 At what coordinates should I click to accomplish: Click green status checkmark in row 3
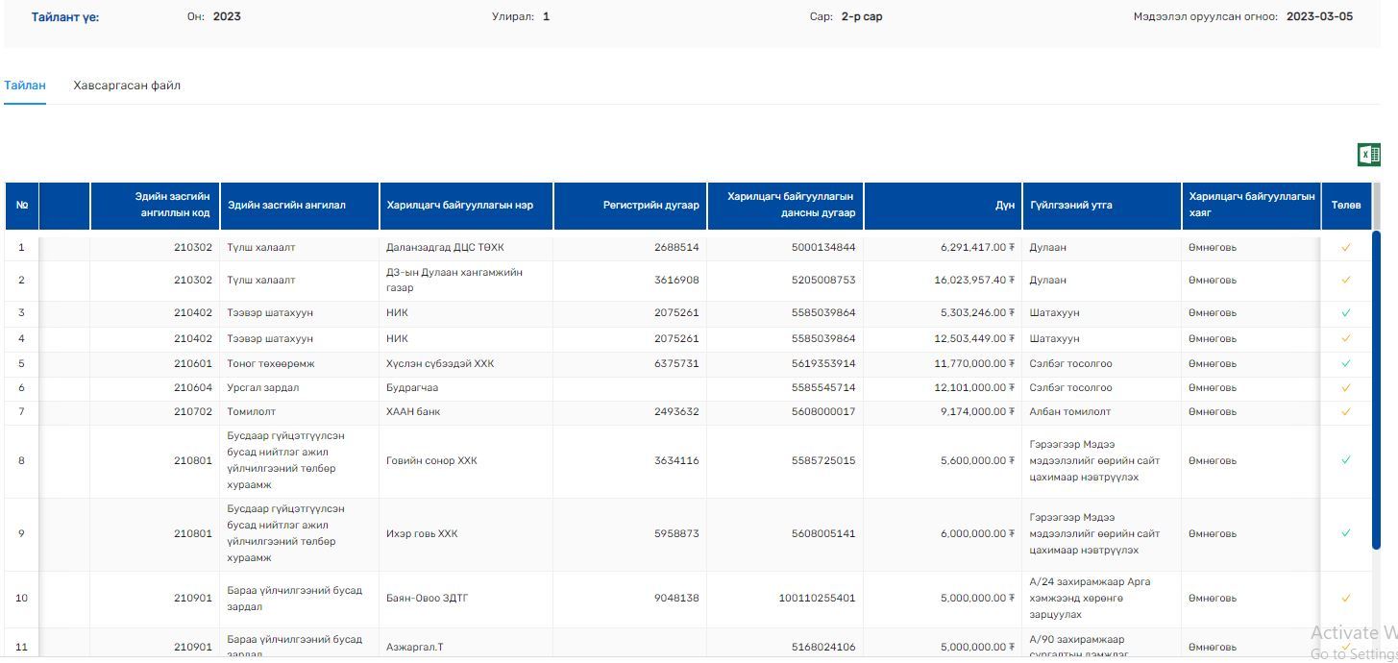click(1346, 312)
